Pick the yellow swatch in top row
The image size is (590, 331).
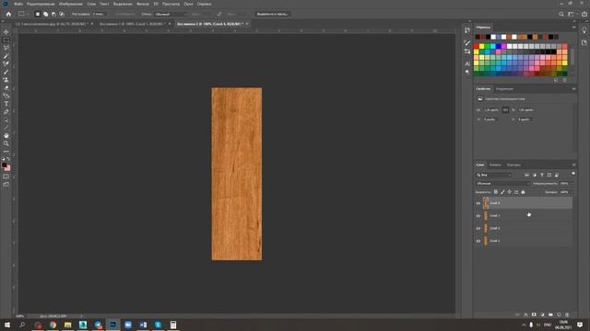point(481,46)
